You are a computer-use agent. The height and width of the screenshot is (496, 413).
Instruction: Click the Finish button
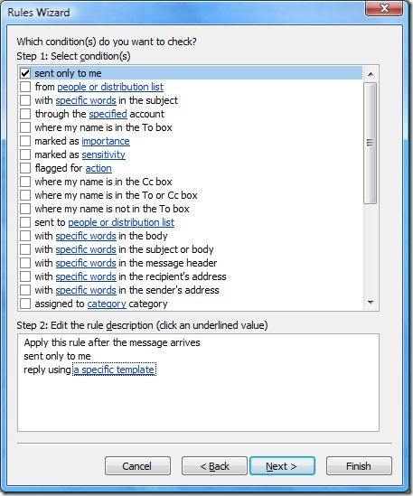click(x=359, y=466)
